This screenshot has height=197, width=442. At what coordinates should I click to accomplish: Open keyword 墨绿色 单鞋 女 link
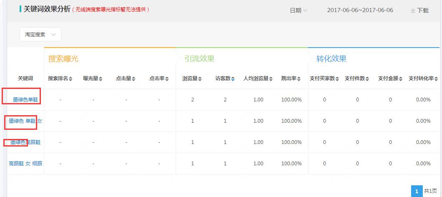(25, 121)
